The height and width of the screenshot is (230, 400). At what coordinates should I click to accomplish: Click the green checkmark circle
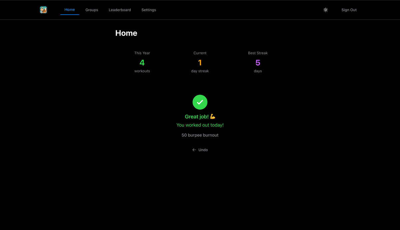click(x=200, y=102)
